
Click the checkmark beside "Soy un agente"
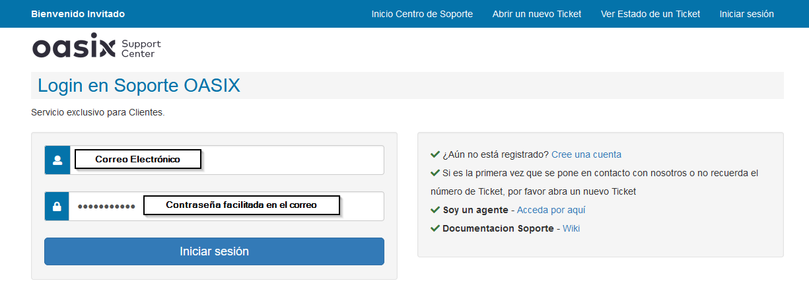coord(435,210)
